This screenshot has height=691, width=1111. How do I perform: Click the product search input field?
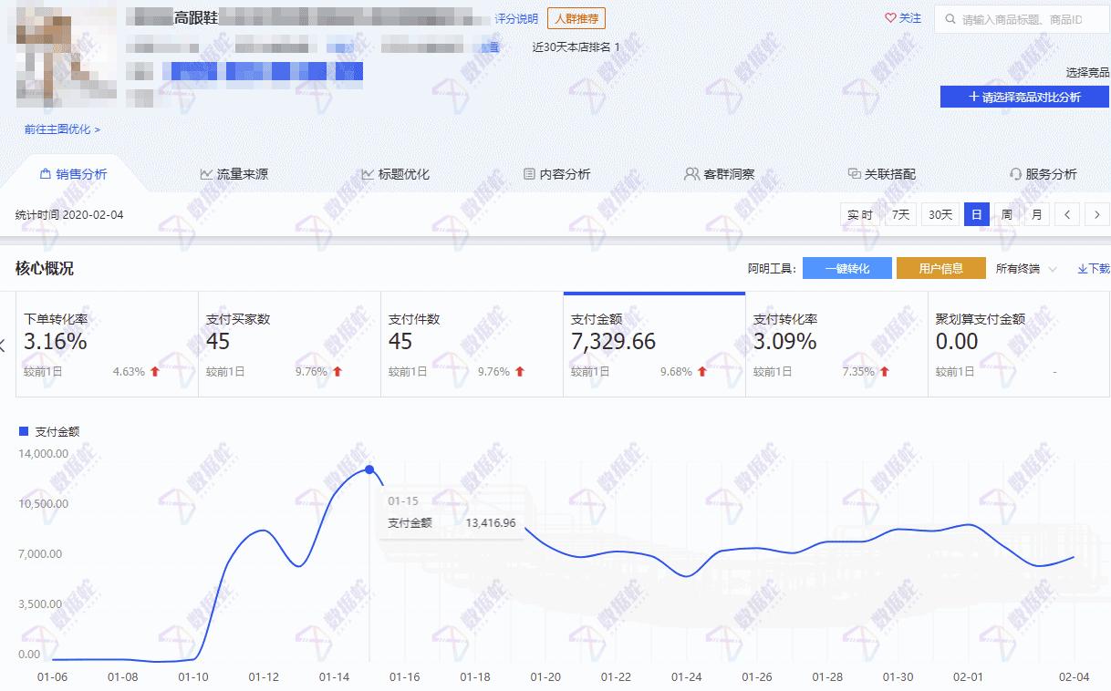tap(1022, 18)
